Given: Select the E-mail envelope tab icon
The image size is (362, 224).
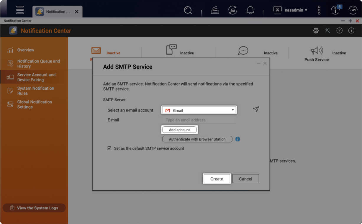Looking at the screenshot, I should 96,50.
